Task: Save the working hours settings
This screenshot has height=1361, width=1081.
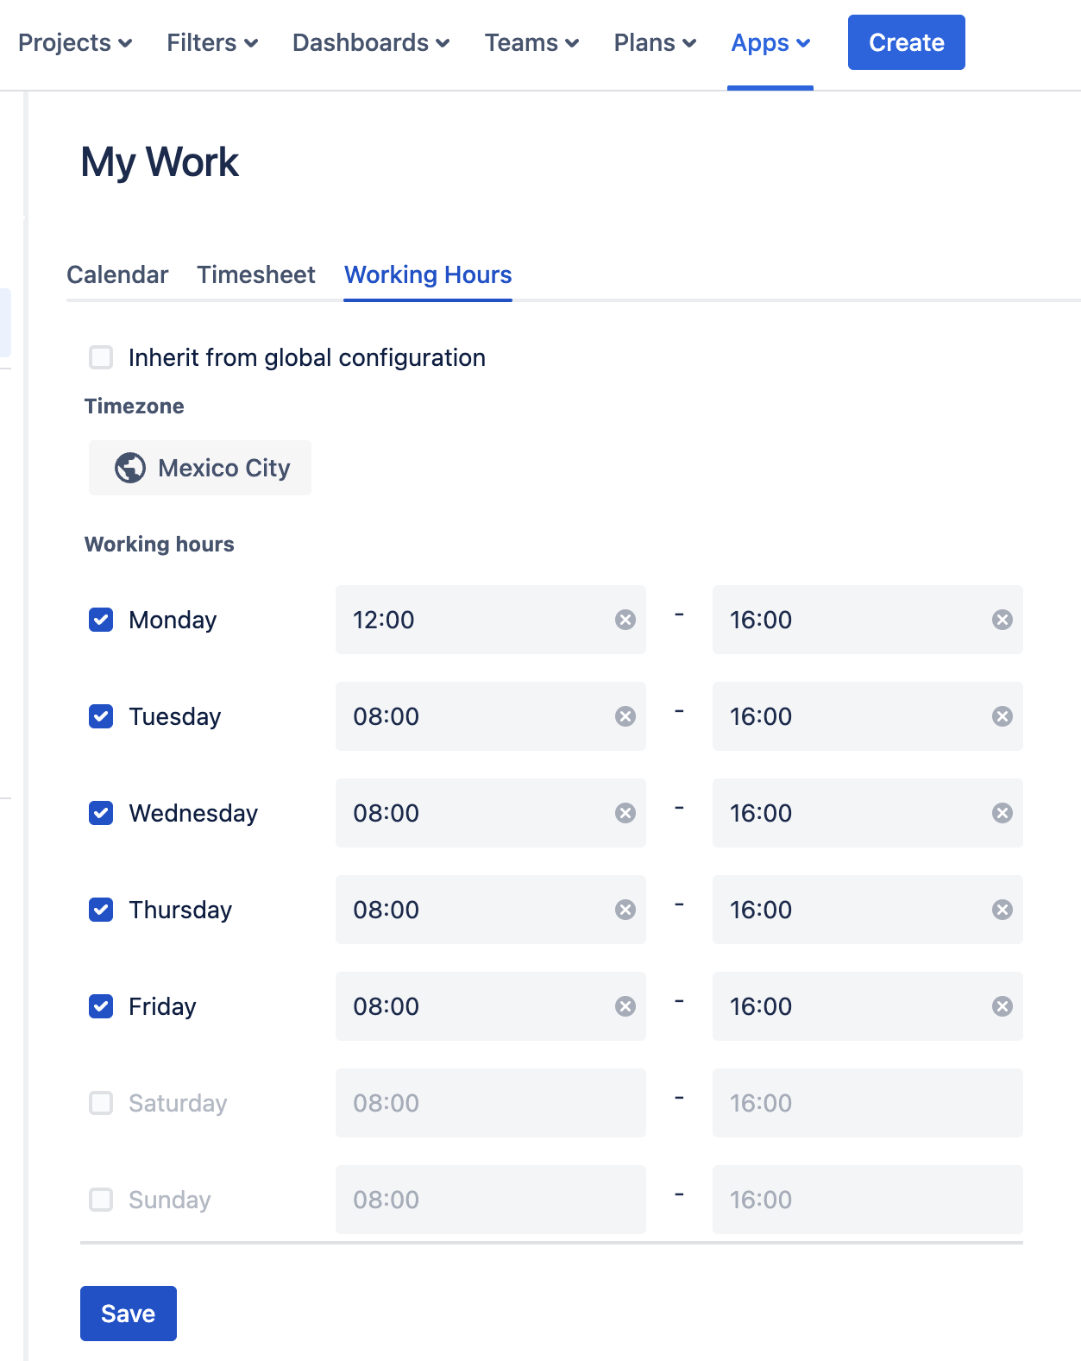Action: pyautogui.click(x=128, y=1314)
